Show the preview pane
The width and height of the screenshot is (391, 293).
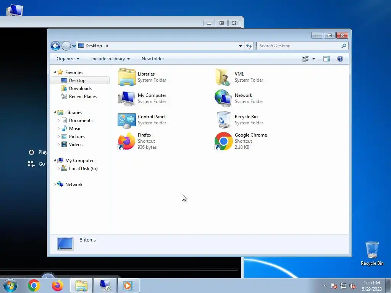[x=326, y=59]
